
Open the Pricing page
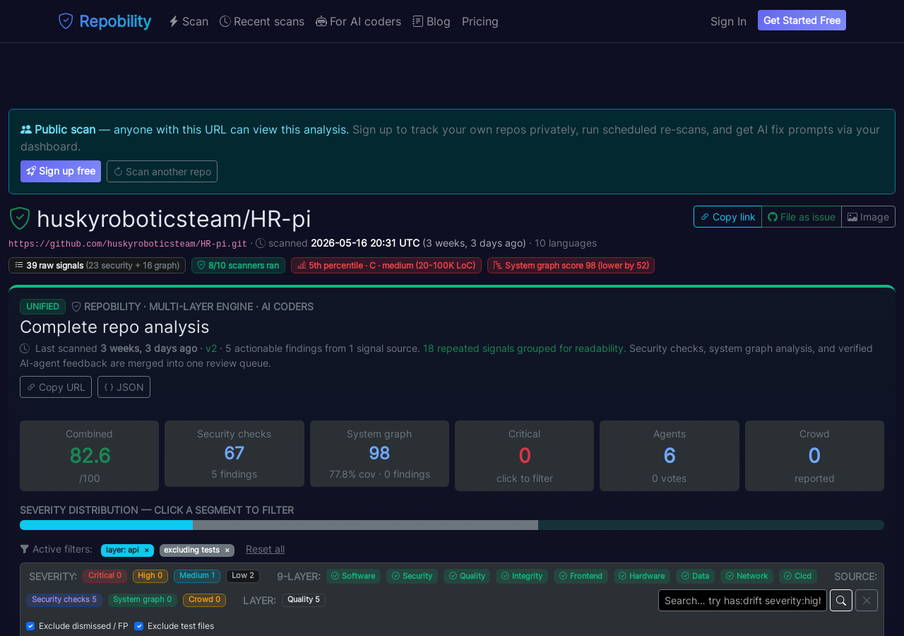[x=480, y=21]
